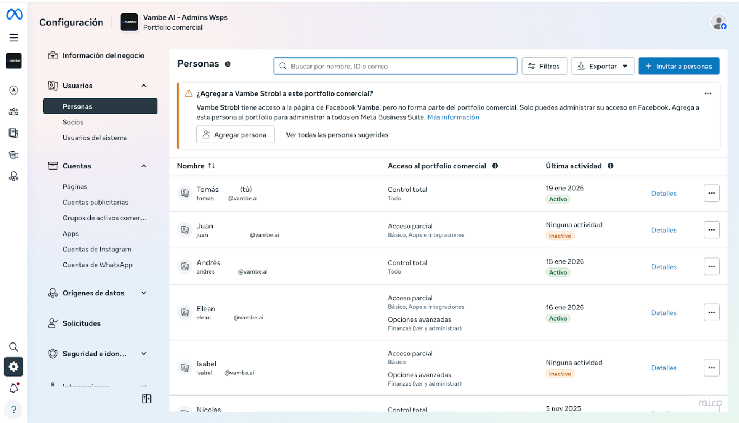
Task: Toggle the sidebar collapse panel icon
Action: click(147, 399)
